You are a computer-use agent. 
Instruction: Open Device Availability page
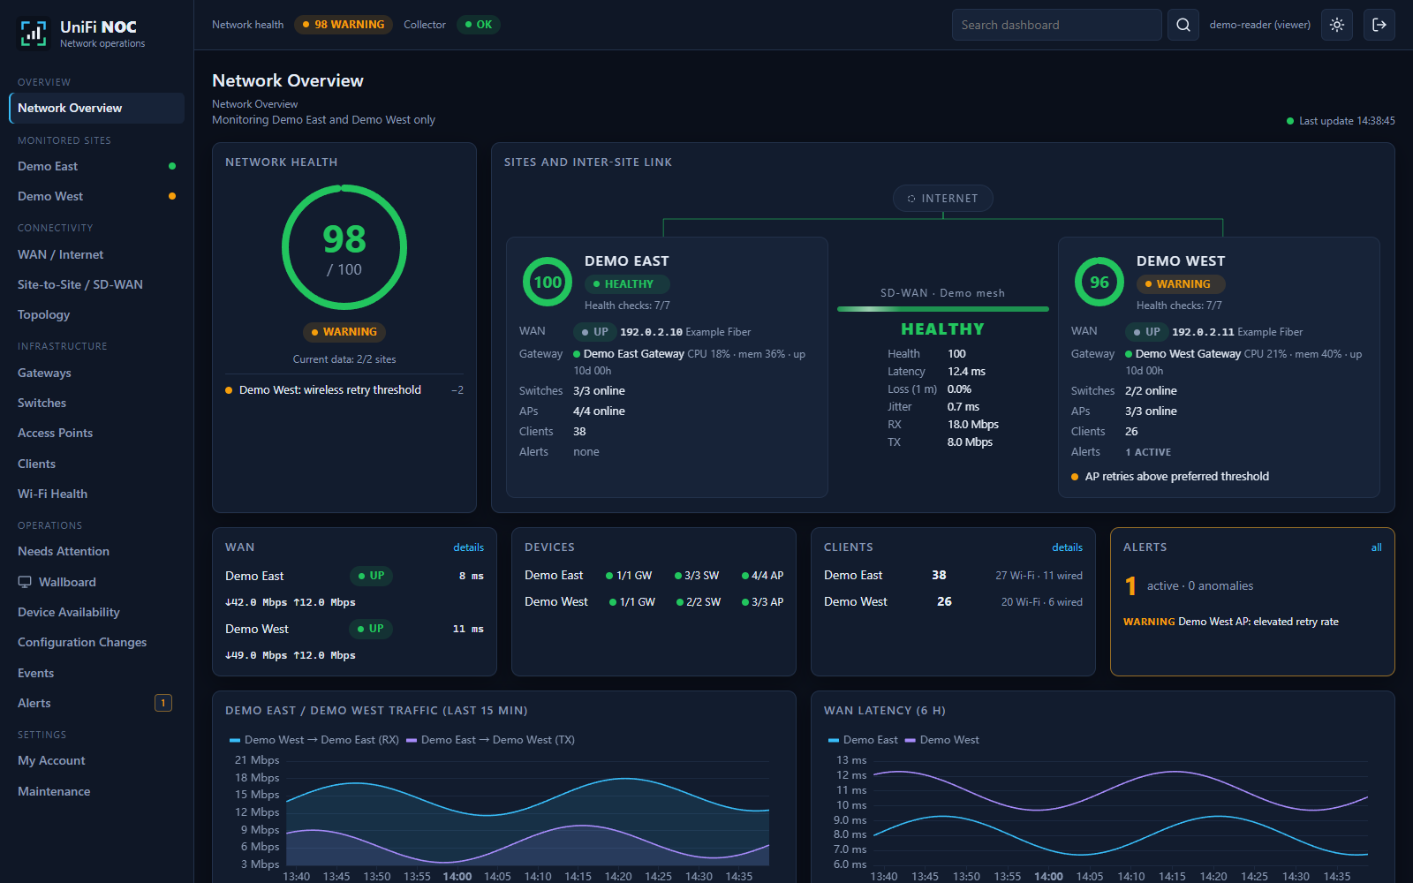pyautogui.click(x=97, y=612)
